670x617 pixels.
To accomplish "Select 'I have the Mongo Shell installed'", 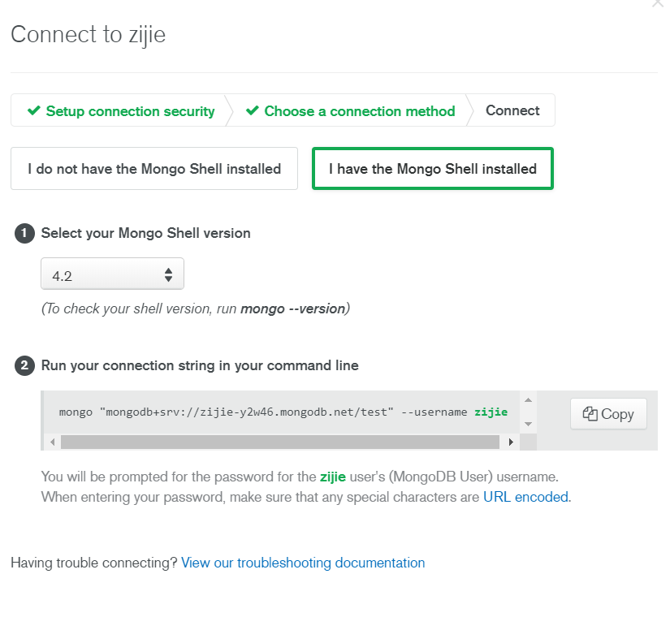I will 433,169.
